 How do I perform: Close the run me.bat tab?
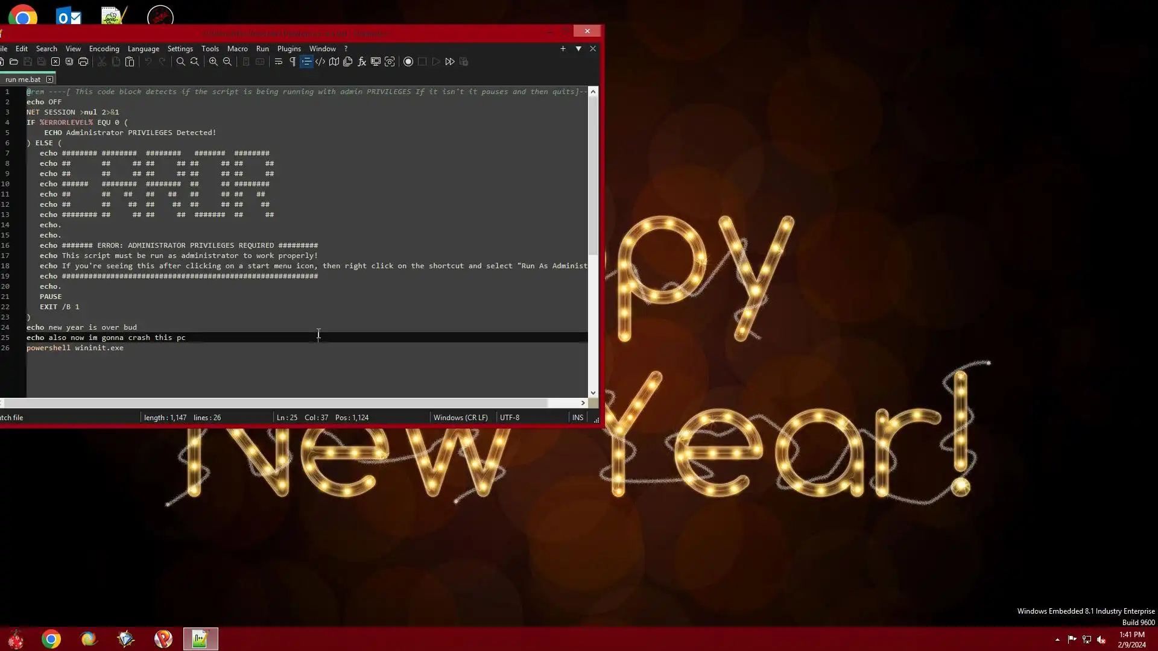click(x=50, y=80)
